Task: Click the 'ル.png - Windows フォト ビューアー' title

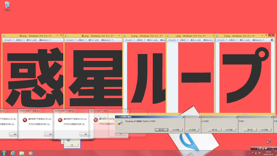Action: click(x=147, y=36)
